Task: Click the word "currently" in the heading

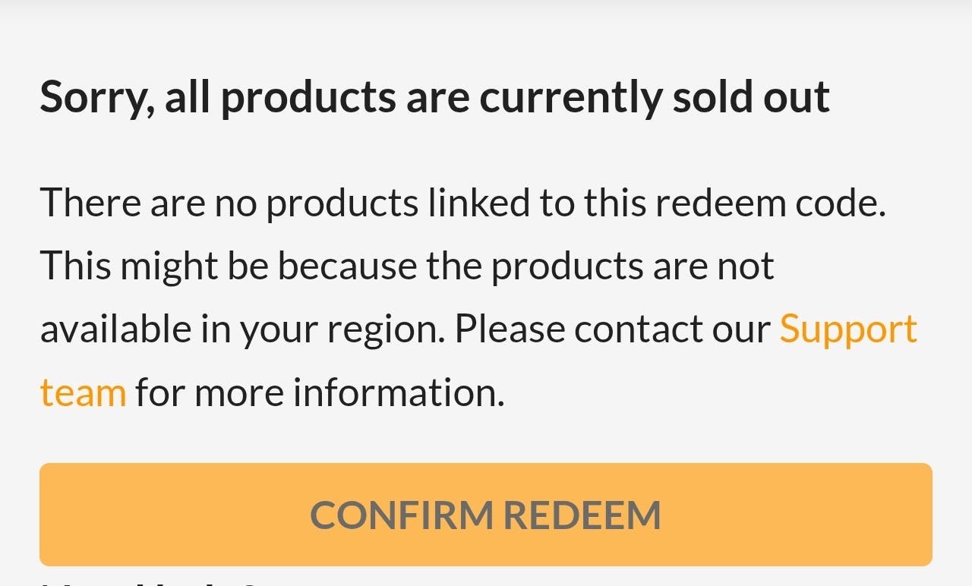Action: pos(570,97)
